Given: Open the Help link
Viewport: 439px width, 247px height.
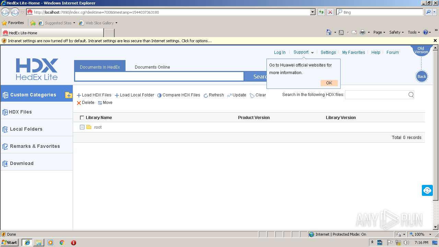Looking at the screenshot, I should (376, 52).
